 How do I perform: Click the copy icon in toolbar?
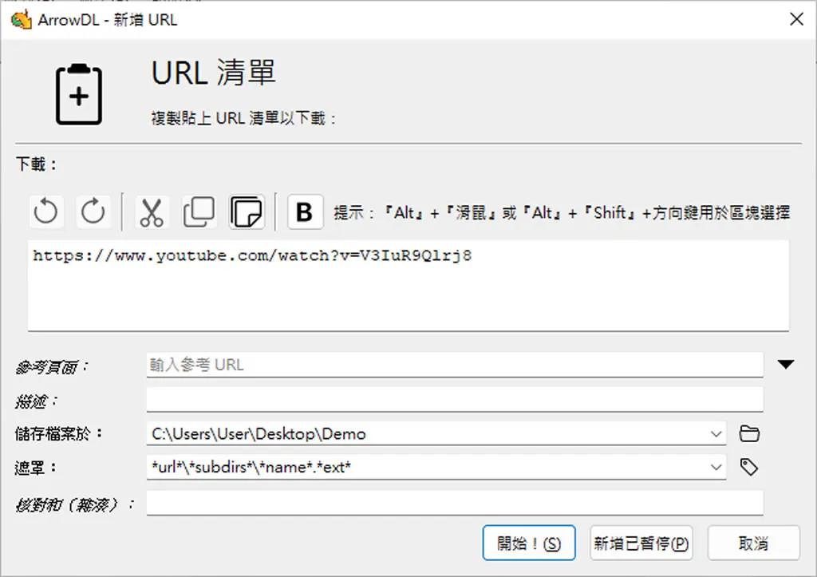click(x=199, y=211)
